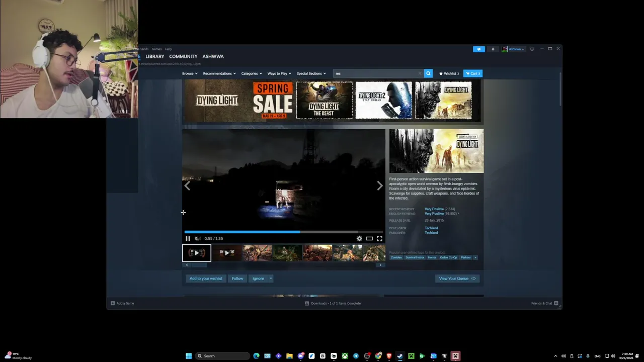Expand the Recommendations menu
The width and height of the screenshot is (644, 362).
[x=219, y=73]
